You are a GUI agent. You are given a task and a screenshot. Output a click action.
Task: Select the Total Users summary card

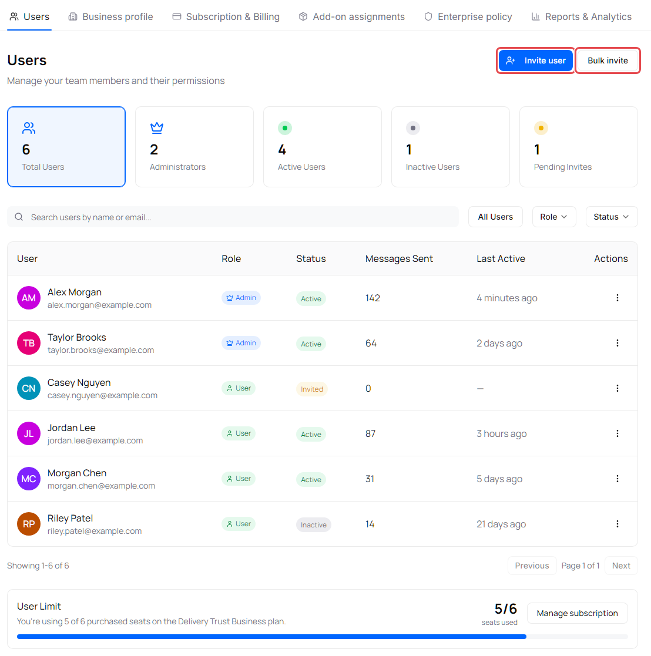tap(66, 147)
